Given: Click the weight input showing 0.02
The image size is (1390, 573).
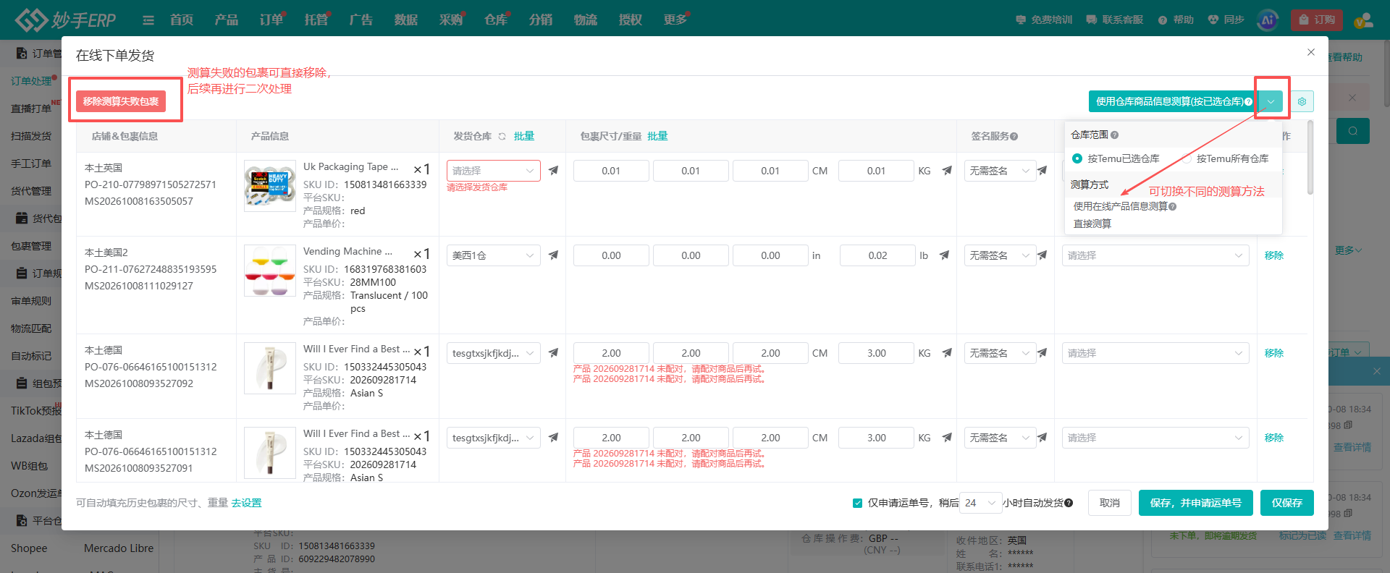Looking at the screenshot, I should 877,255.
